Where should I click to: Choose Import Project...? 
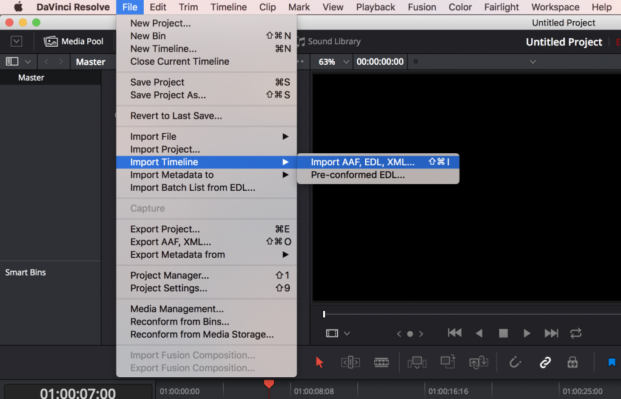coord(206,150)
